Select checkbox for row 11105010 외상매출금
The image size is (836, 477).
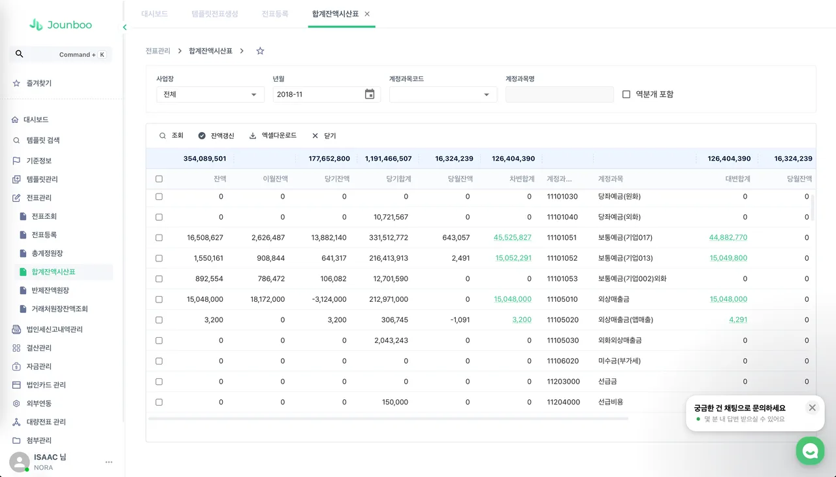(x=159, y=299)
